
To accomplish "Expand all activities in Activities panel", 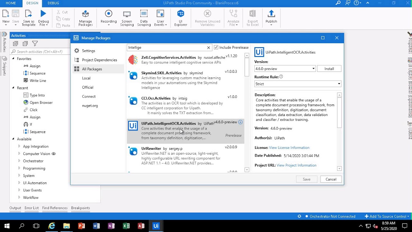I will point(15,43).
